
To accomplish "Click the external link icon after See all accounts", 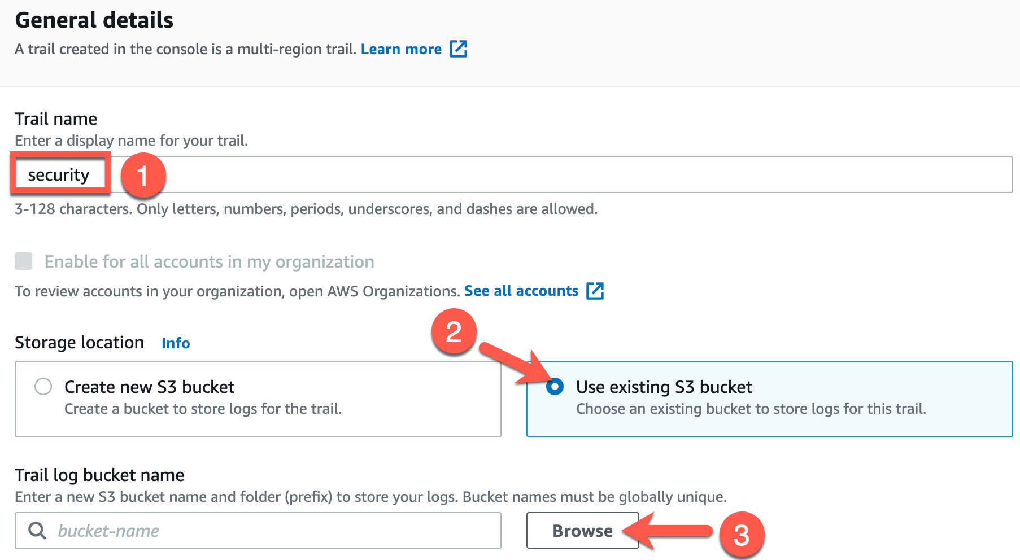I will coord(596,291).
